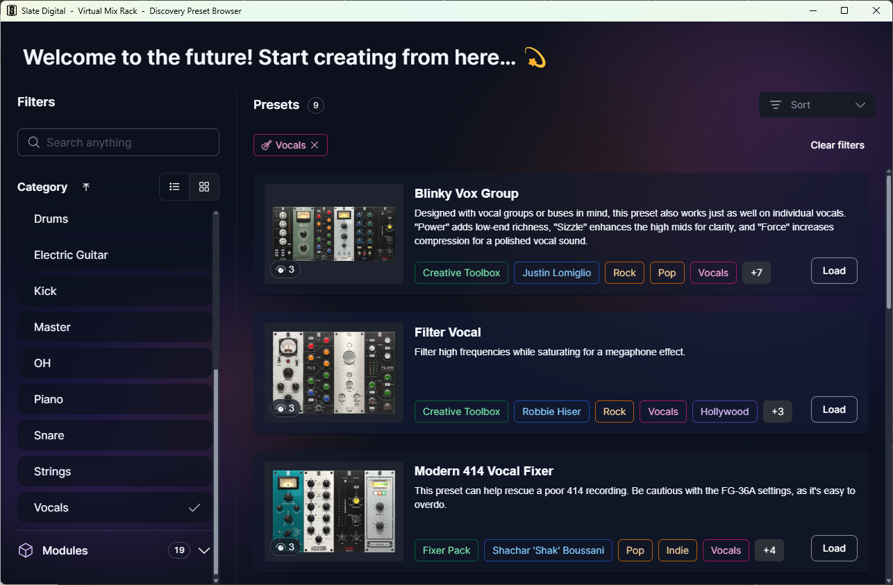
Task: Load the Filter Vocal preset
Action: point(834,409)
